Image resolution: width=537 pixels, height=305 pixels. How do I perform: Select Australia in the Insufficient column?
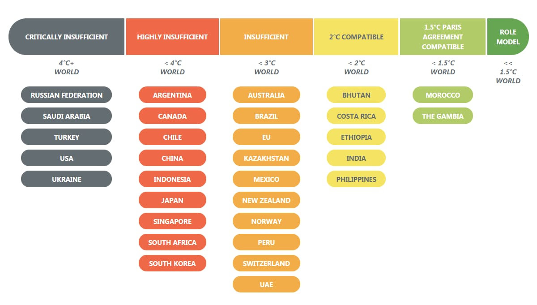(x=266, y=95)
